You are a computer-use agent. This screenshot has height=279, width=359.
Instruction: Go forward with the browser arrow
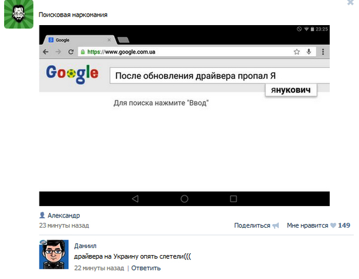pyautogui.click(x=59, y=52)
